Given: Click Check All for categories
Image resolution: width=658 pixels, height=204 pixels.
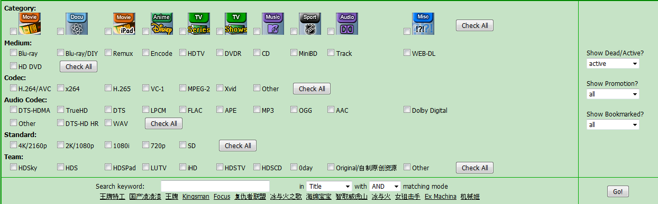Looking at the screenshot, I should [474, 25].
